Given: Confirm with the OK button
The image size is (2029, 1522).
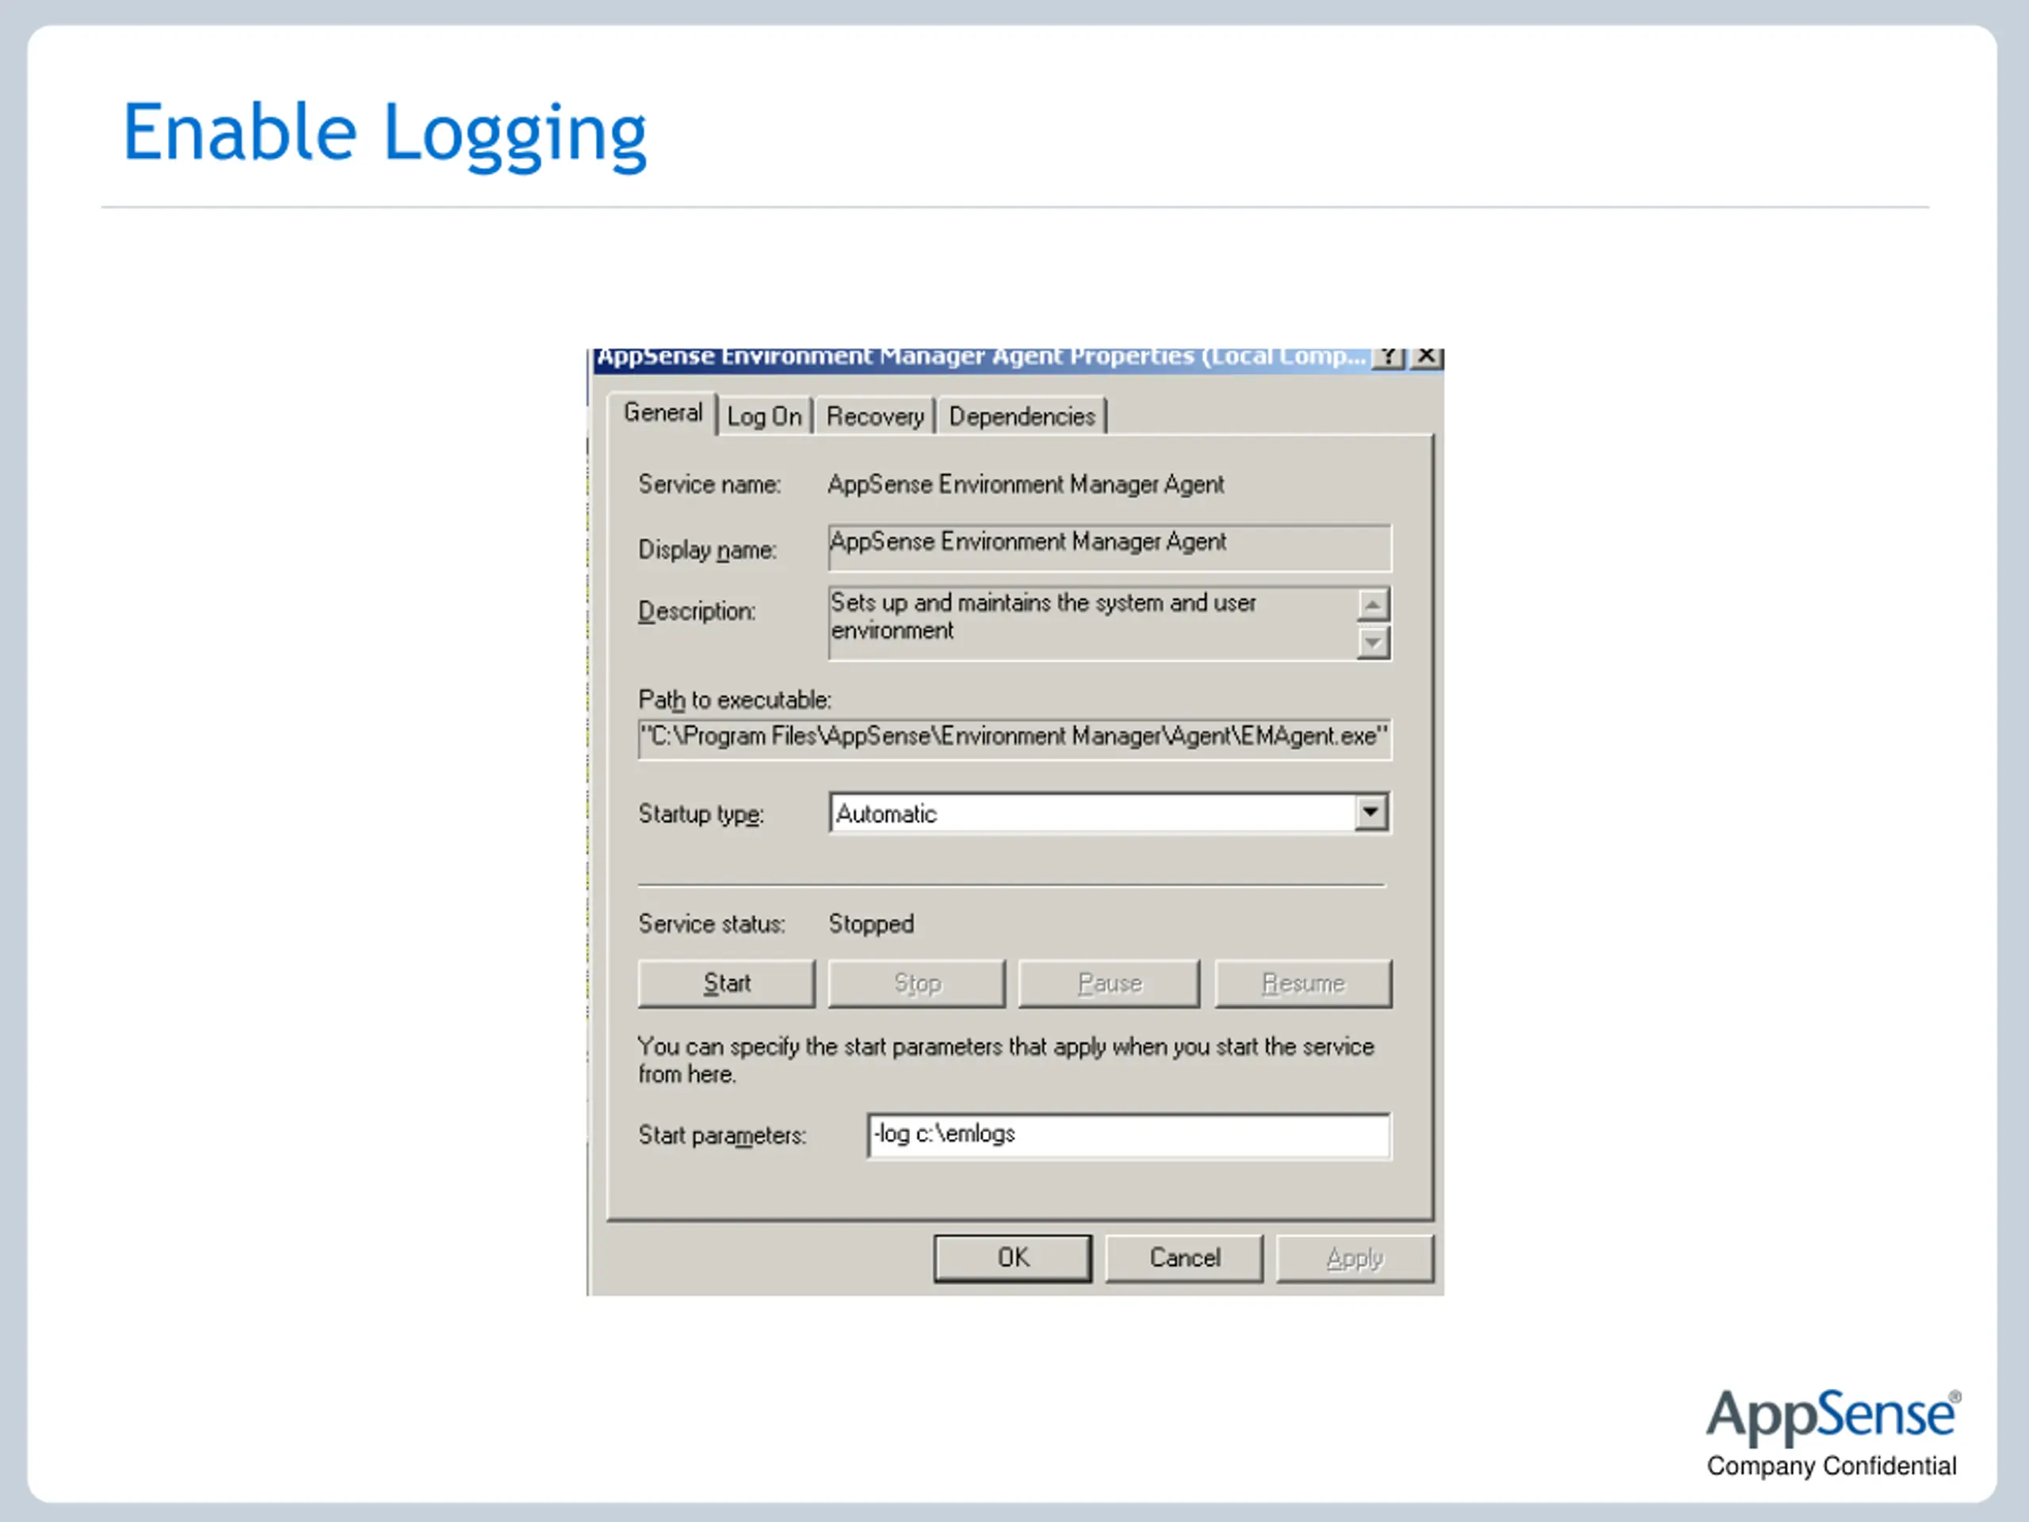Looking at the screenshot, I should [1013, 1258].
